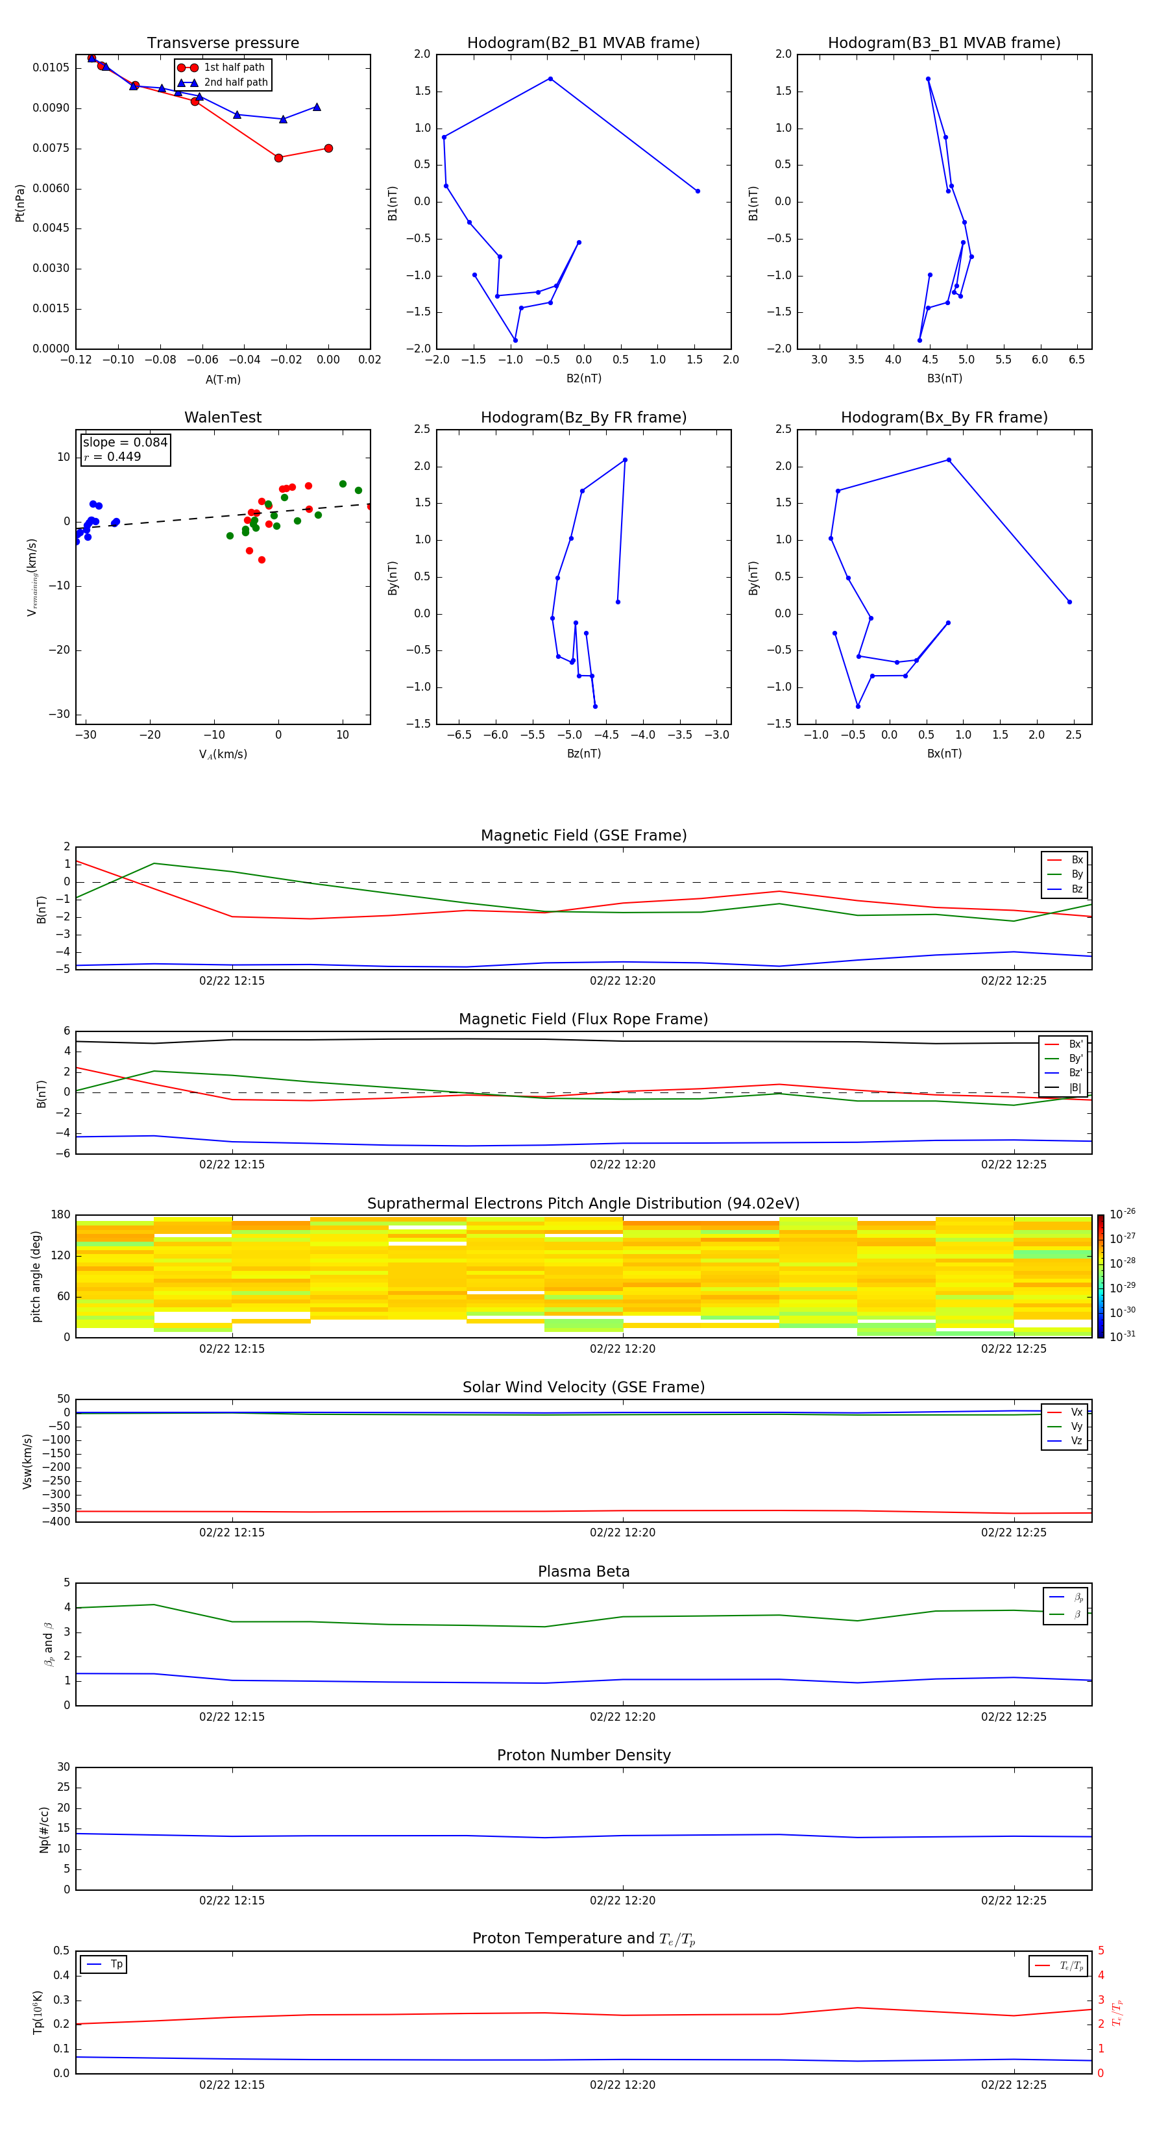Click the "Np(#/cc)" y-axis label
This screenshot has width=1168, height=2142.
44,1829
